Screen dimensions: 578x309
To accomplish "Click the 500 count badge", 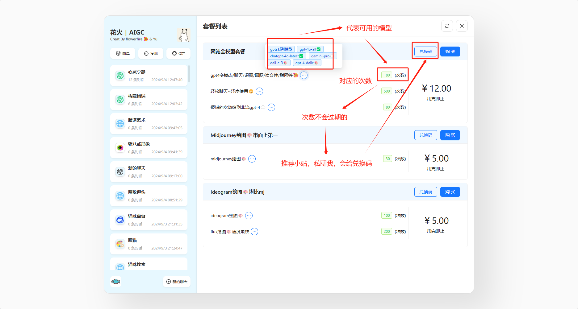I will pyautogui.click(x=387, y=91).
